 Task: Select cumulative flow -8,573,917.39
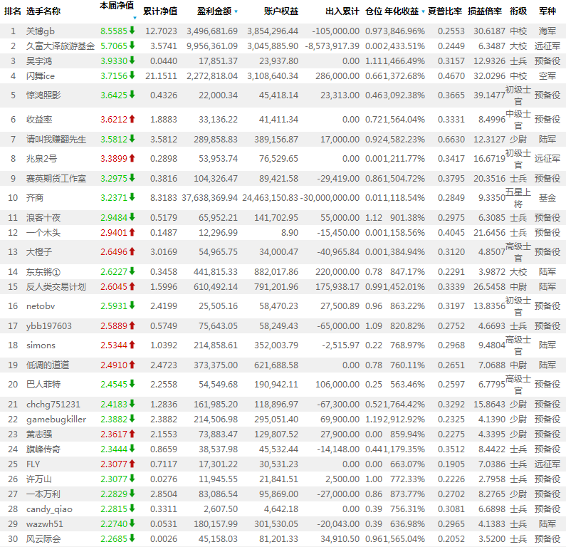(x=332, y=46)
